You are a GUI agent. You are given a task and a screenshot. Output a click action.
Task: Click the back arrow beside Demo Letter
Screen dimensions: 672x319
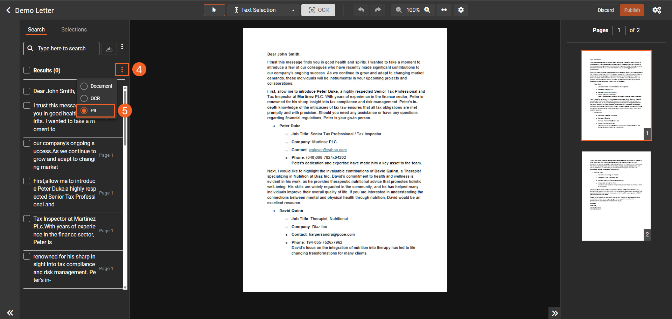[8, 10]
